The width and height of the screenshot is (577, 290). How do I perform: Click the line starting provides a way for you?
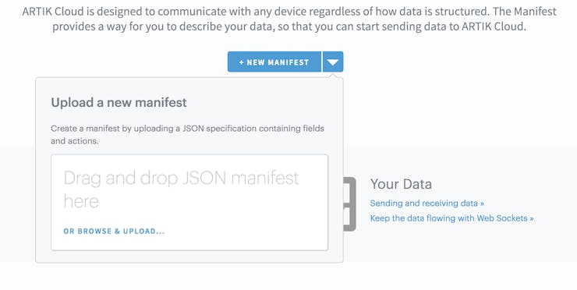288,27
